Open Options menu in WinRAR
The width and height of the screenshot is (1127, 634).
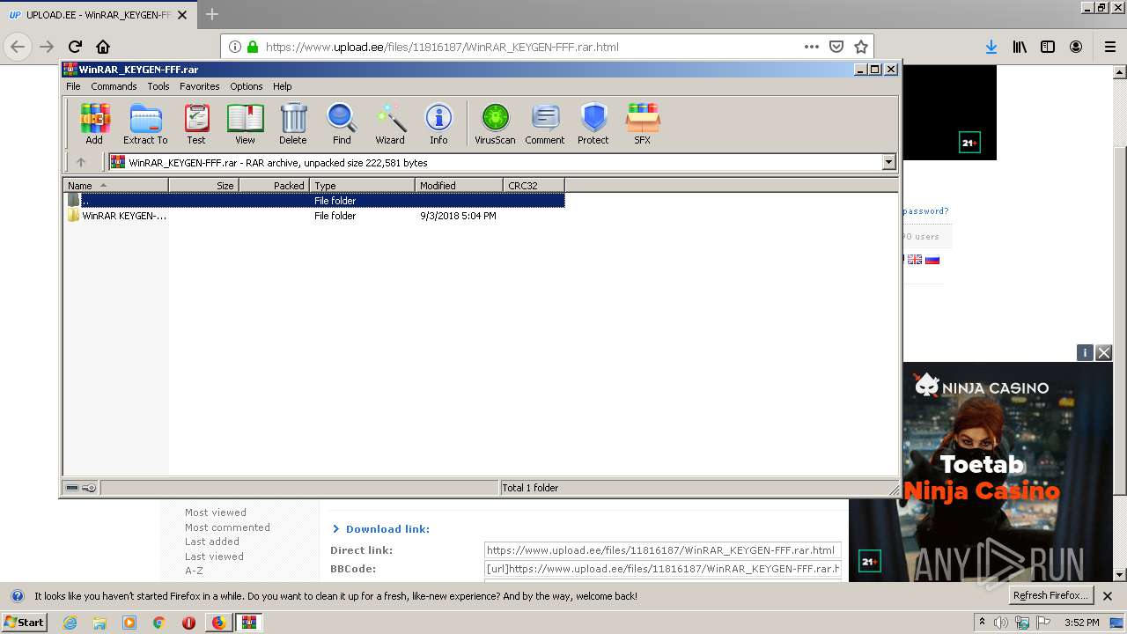coord(247,86)
